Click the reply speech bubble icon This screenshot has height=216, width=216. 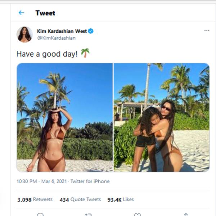click(40, 215)
